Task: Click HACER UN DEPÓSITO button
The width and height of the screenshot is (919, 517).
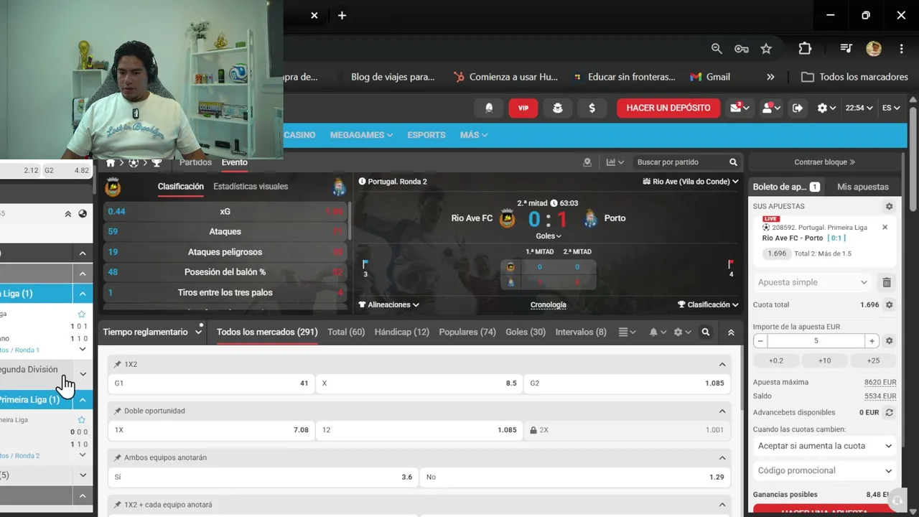Action: click(668, 108)
